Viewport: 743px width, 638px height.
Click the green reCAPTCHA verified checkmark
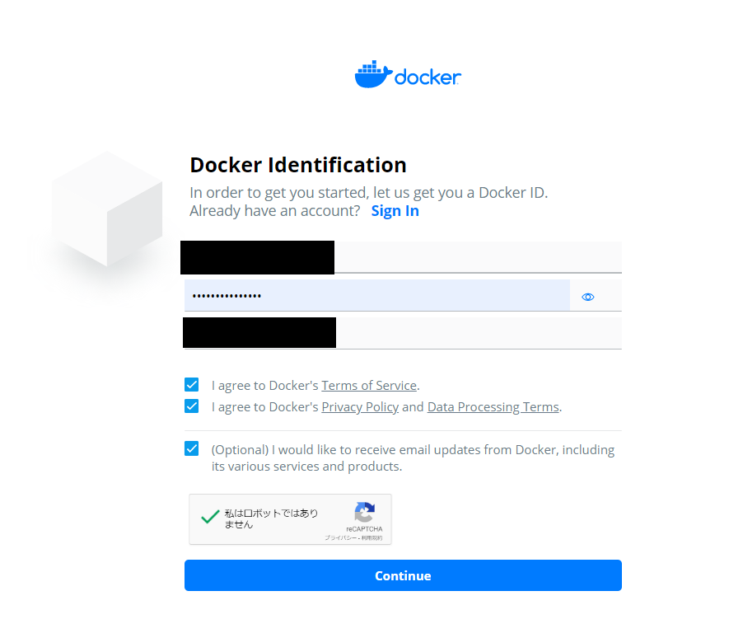click(210, 517)
